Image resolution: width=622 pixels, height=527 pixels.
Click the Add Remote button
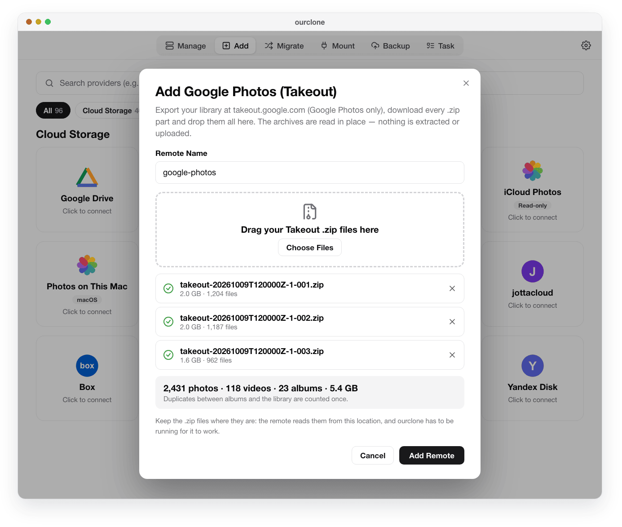point(432,456)
